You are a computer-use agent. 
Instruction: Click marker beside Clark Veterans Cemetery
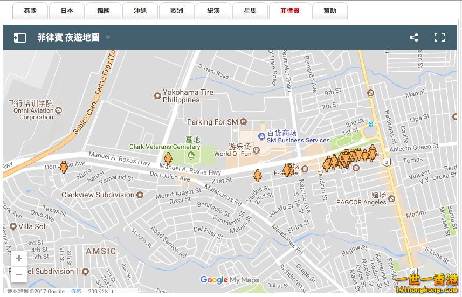(x=168, y=158)
